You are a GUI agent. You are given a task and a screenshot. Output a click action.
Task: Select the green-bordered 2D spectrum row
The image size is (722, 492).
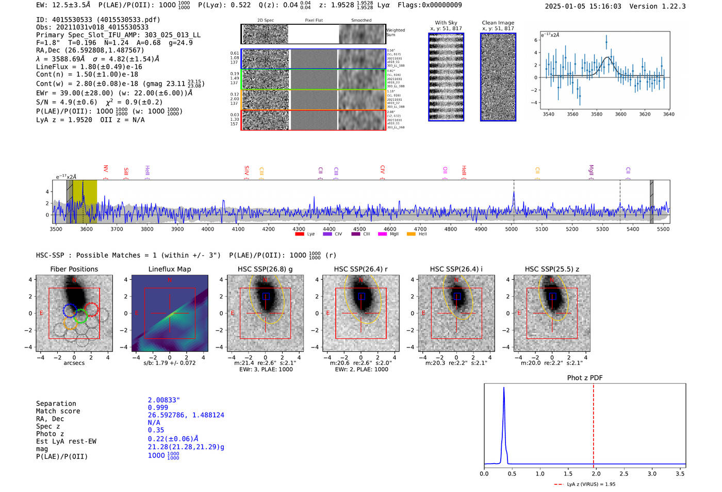(x=314, y=80)
